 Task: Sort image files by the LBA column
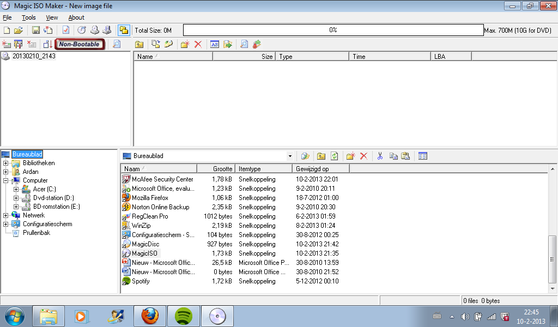click(x=451, y=57)
